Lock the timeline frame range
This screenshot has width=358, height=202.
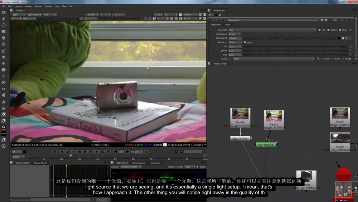24,152
